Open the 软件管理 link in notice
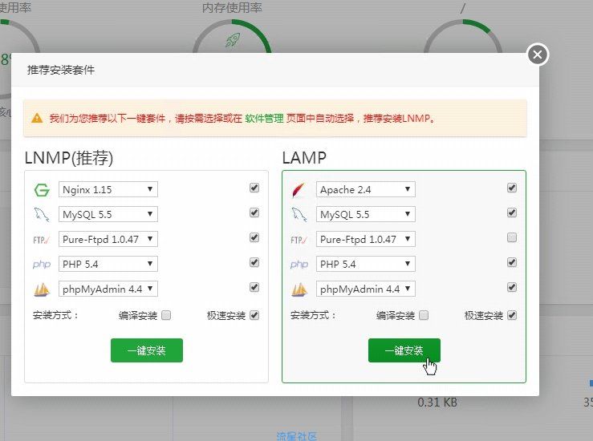 coord(264,119)
